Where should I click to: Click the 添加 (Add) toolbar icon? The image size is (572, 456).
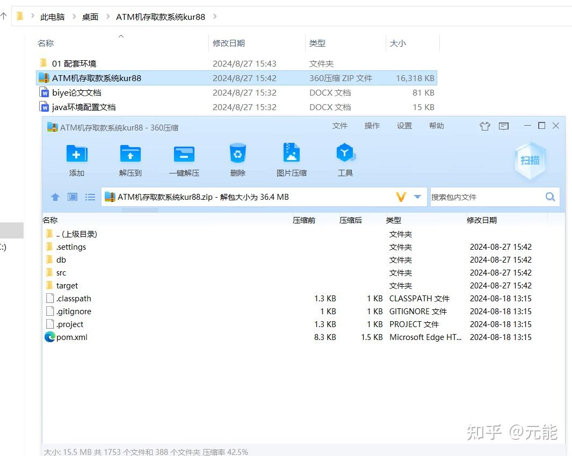77,154
